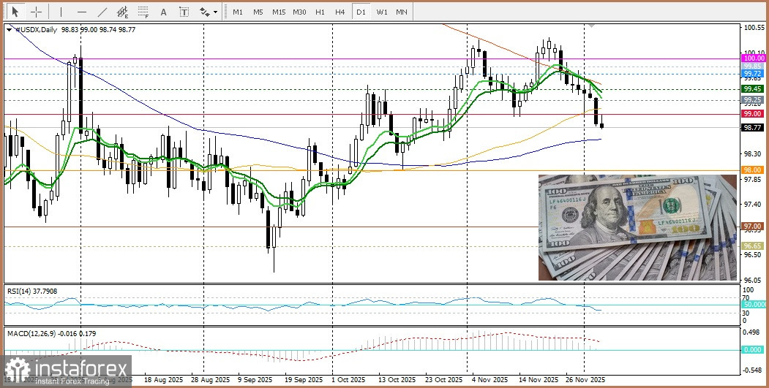Switch to the MN monthly timeframe
Viewport: 769px width, 388px height.
pyautogui.click(x=402, y=12)
